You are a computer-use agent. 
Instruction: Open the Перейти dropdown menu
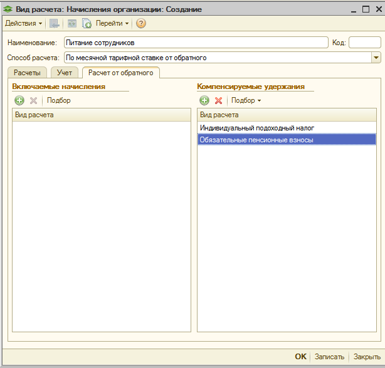click(112, 23)
